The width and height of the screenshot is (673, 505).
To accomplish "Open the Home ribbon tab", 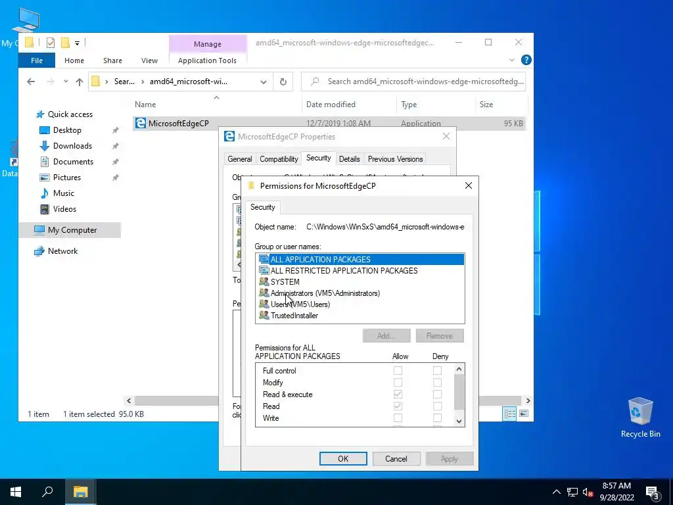I will pyautogui.click(x=74, y=60).
